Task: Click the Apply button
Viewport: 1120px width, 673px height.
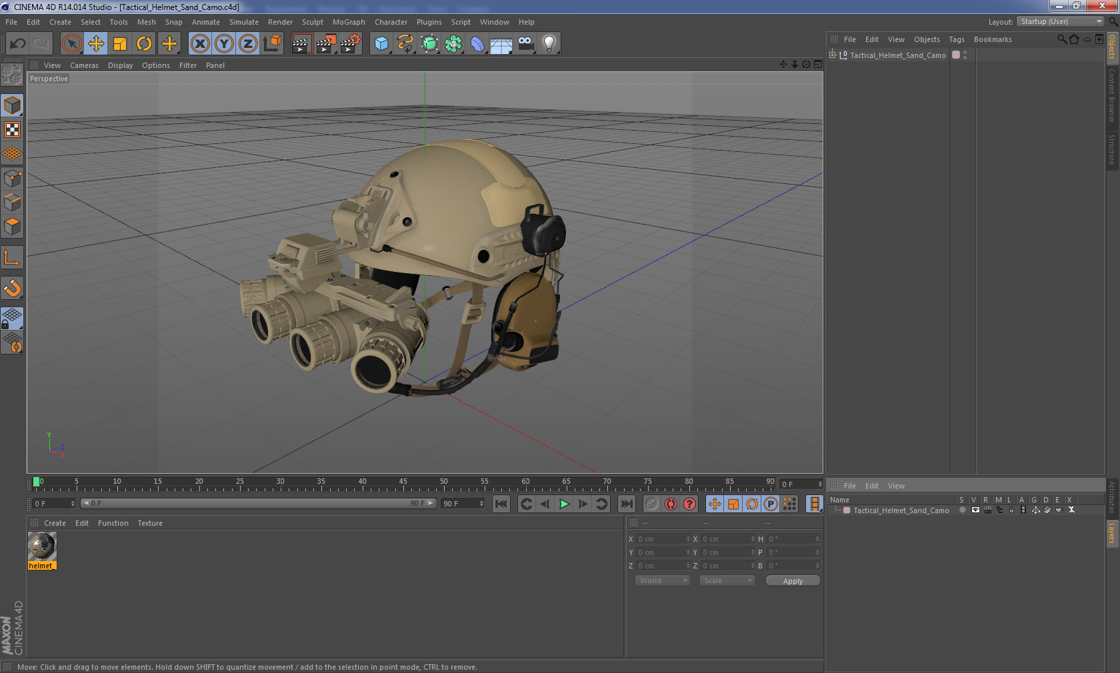Action: pos(793,581)
